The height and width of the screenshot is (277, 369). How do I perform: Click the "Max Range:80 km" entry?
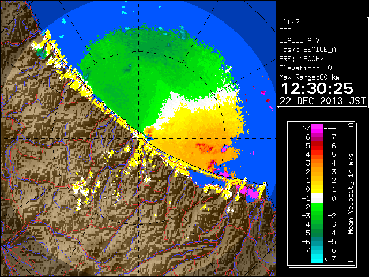click(309, 77)
